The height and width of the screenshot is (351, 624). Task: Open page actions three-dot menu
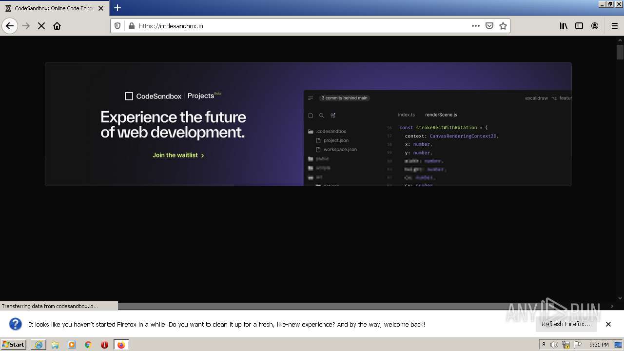coord(476,26)
